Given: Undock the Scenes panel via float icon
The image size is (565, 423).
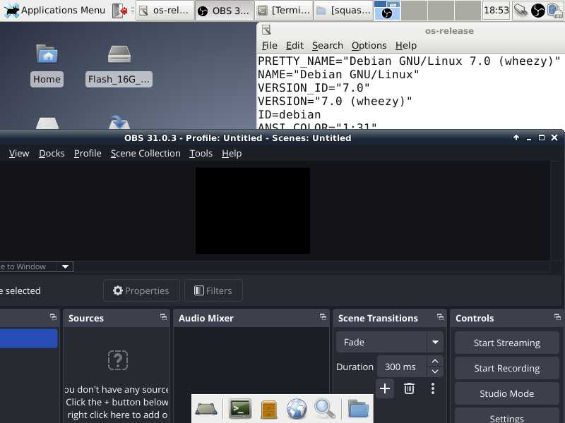Looking at the screenshot, I should [x=53, y=317].
